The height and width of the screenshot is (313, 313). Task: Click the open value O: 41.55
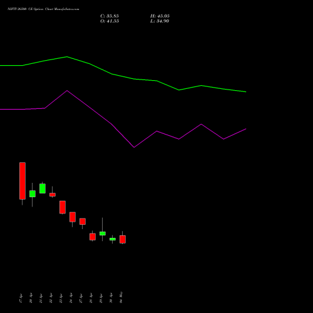(110, 21)
